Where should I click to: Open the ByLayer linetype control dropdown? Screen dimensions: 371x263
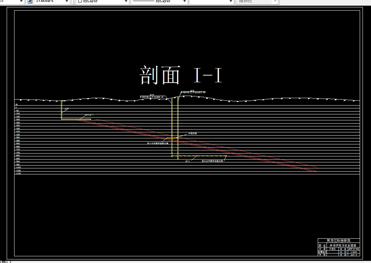[184, 1]
